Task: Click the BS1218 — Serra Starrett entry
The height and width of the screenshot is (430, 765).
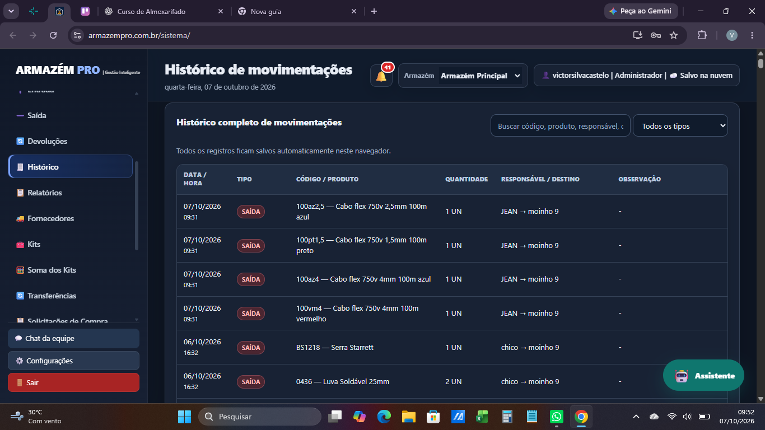Action: click(x=335, y=348)
